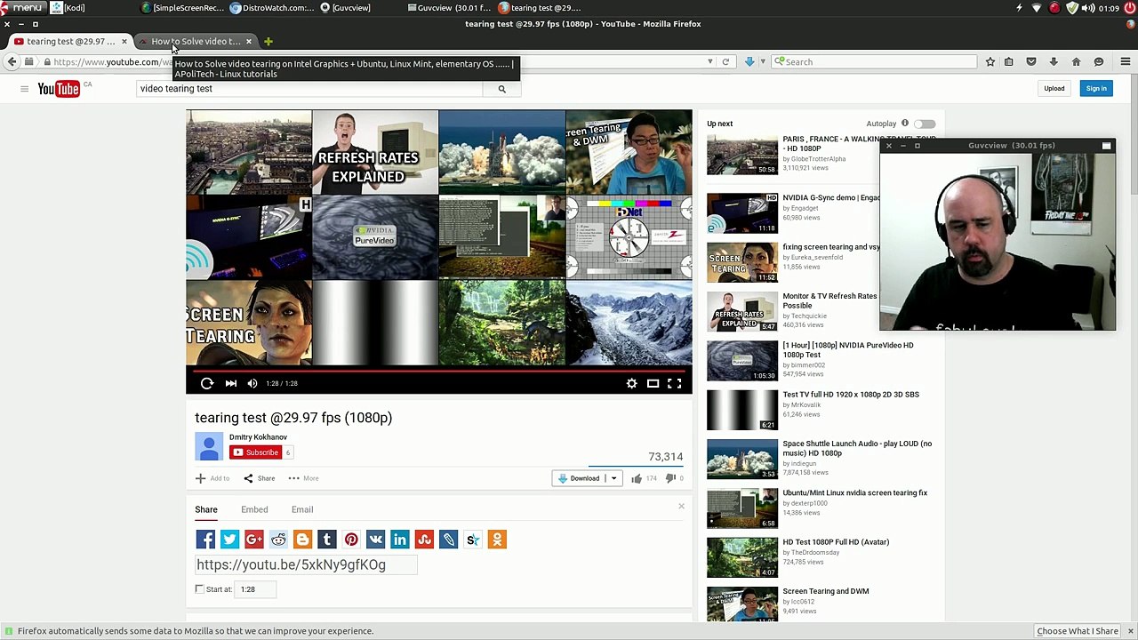Click the volume icon in system tray
The width and height of the screenshot is (1138, 640).
[1088, 8]
